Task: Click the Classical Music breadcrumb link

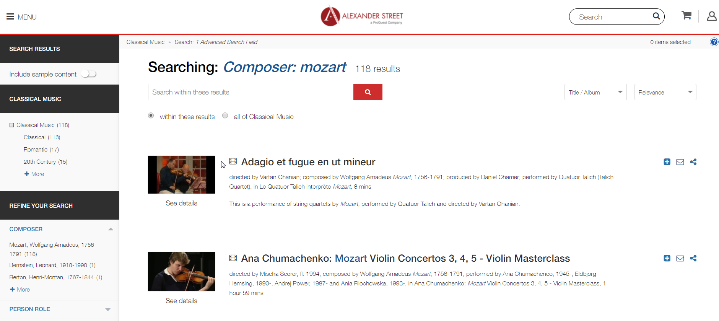Action: click(x=145, y=42)
